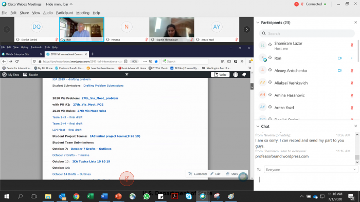The image size is (360, 202).
Task: Click the WordPress My Sites logo
Action: [x=4, y=74]
